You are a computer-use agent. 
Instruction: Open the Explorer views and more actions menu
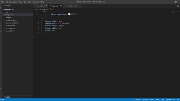(x=30, y=6)
